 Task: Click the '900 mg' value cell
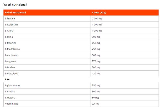[x=96, y=37]
